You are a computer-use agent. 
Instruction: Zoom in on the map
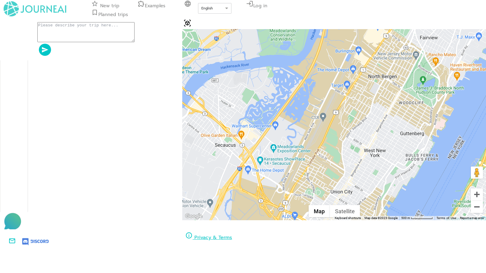coord(477,194)
